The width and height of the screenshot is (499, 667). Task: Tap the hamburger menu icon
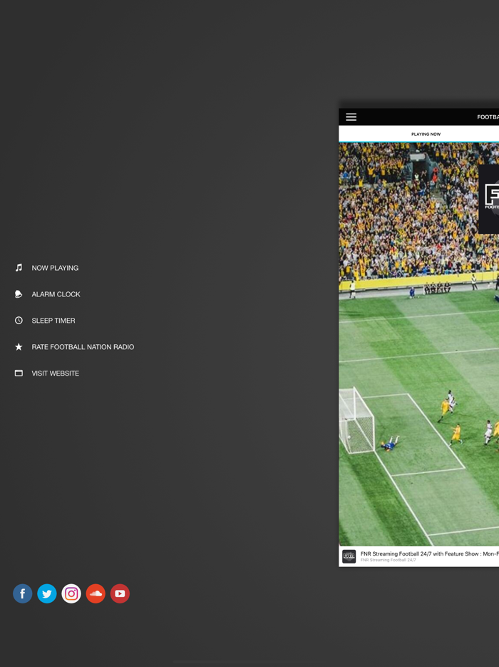coord(351,117)
